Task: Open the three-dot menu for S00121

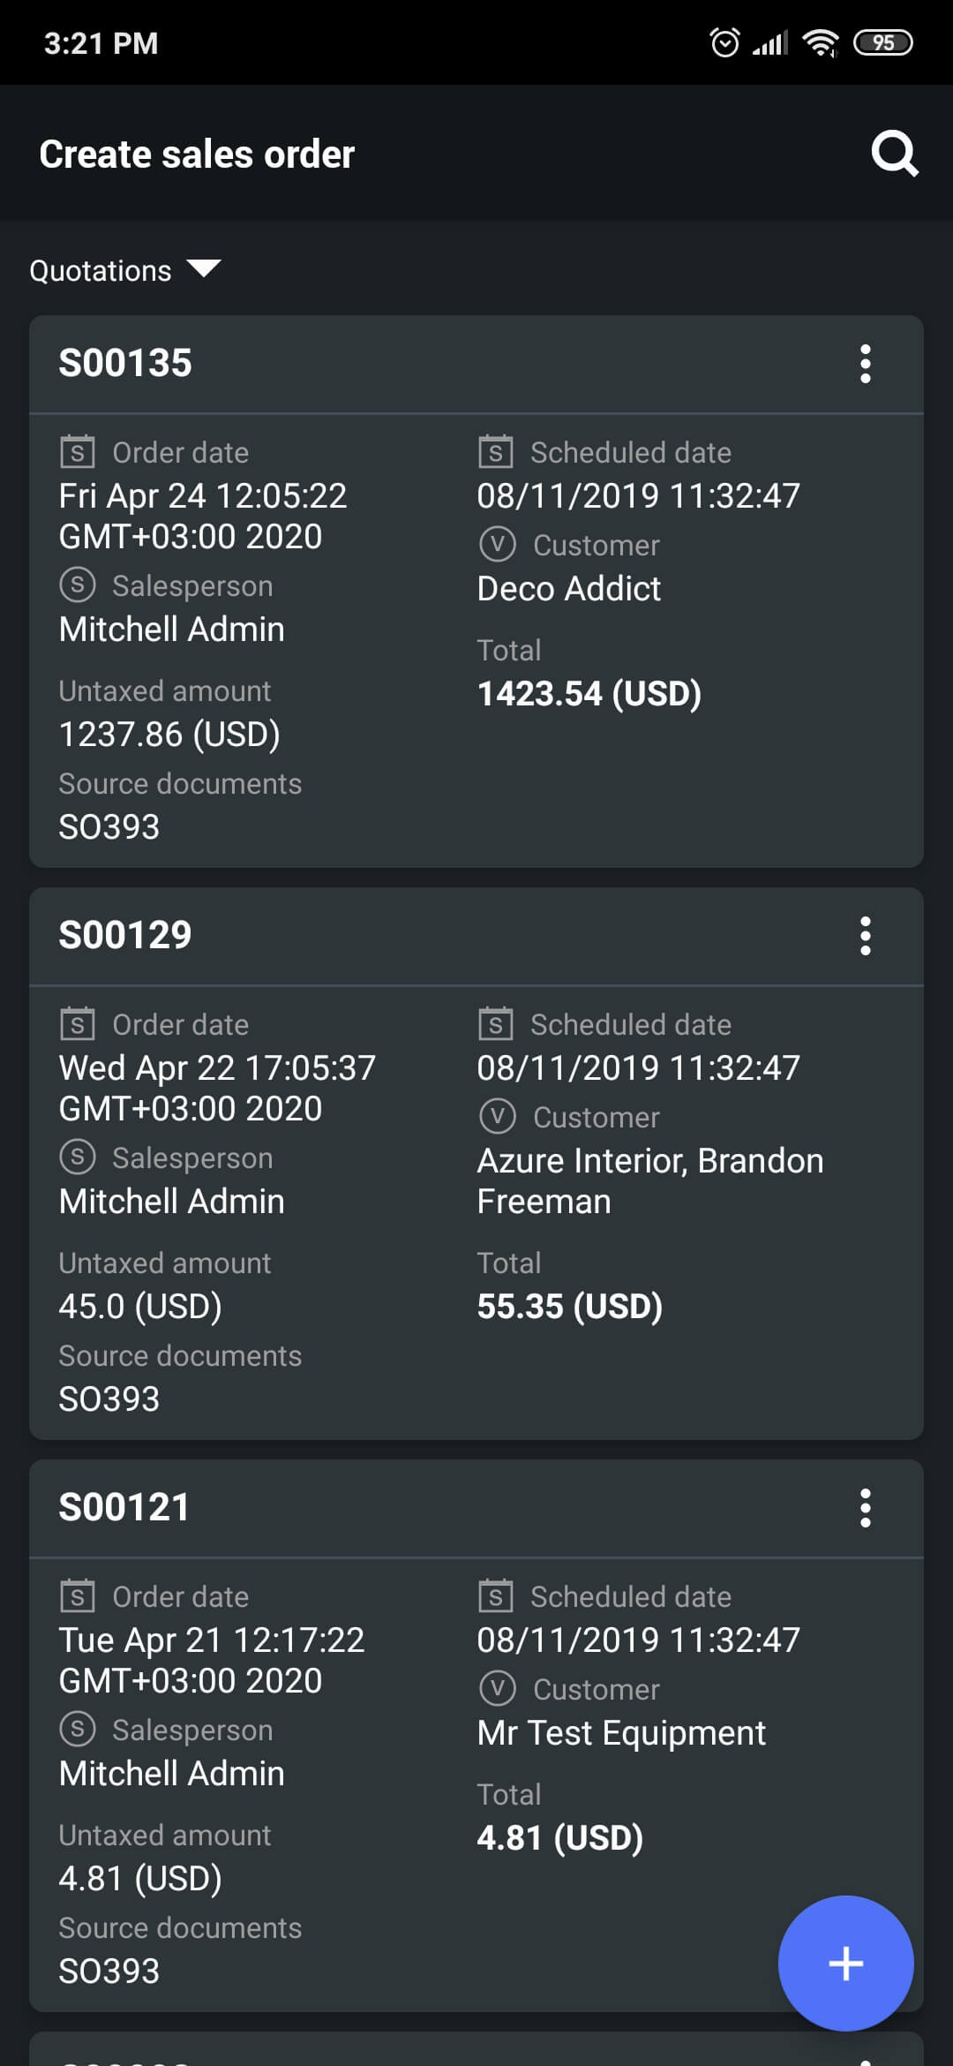Action: (x=866, y=1508)
